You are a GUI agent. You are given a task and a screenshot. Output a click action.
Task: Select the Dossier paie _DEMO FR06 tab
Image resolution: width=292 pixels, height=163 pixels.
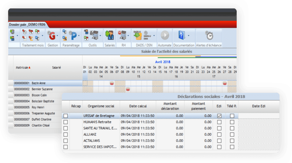[x=26, y=25]
